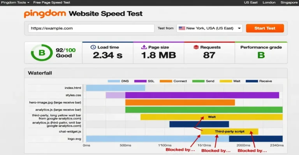Click the 1100ms axis label
The width and height of the screenshot is (299, 155).
pyautogui.click(x=165, y=145)
